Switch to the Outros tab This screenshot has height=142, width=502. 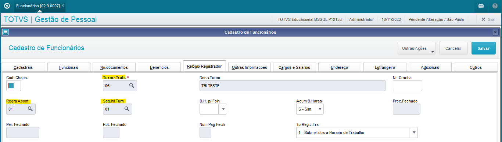(476, 67)
